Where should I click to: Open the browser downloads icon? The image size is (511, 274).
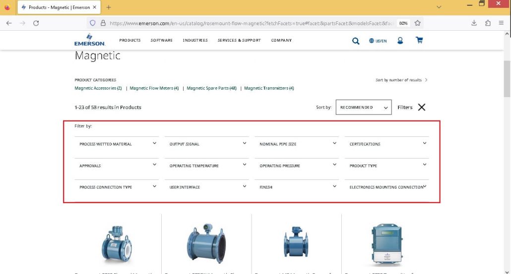pyautogui.click(x=474, y=23)
